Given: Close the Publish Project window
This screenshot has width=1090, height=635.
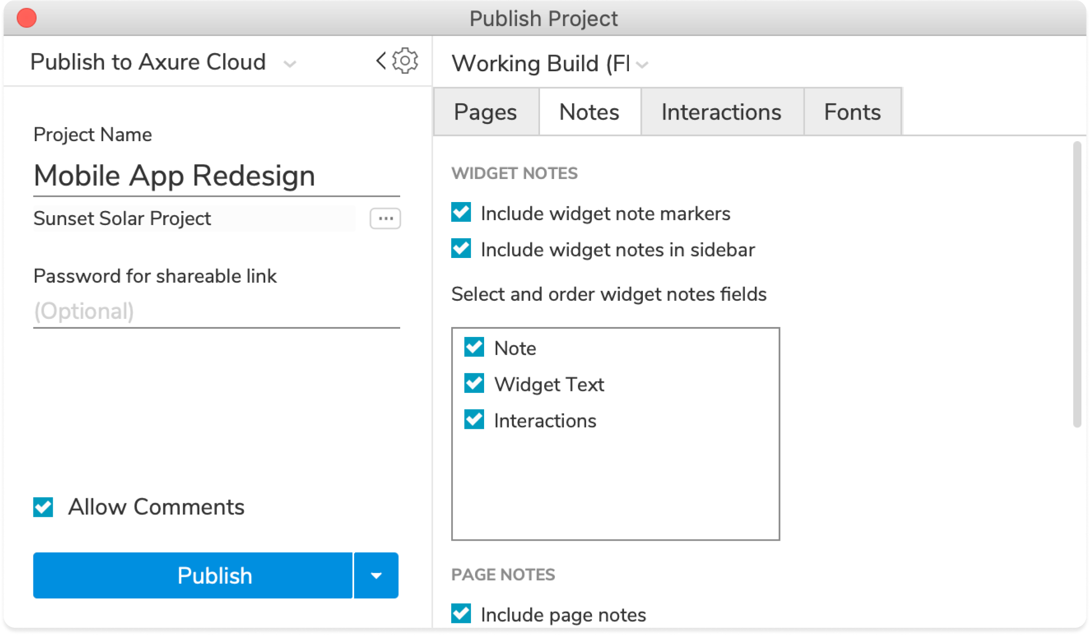Looking at the screenshot, I should [x=27, y=18].
